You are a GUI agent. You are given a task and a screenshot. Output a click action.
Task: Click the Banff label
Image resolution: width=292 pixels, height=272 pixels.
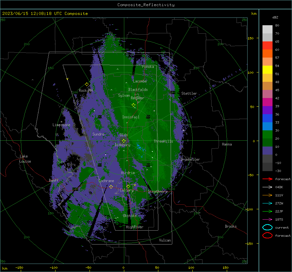pyautogui.click(x=54, y=180)
